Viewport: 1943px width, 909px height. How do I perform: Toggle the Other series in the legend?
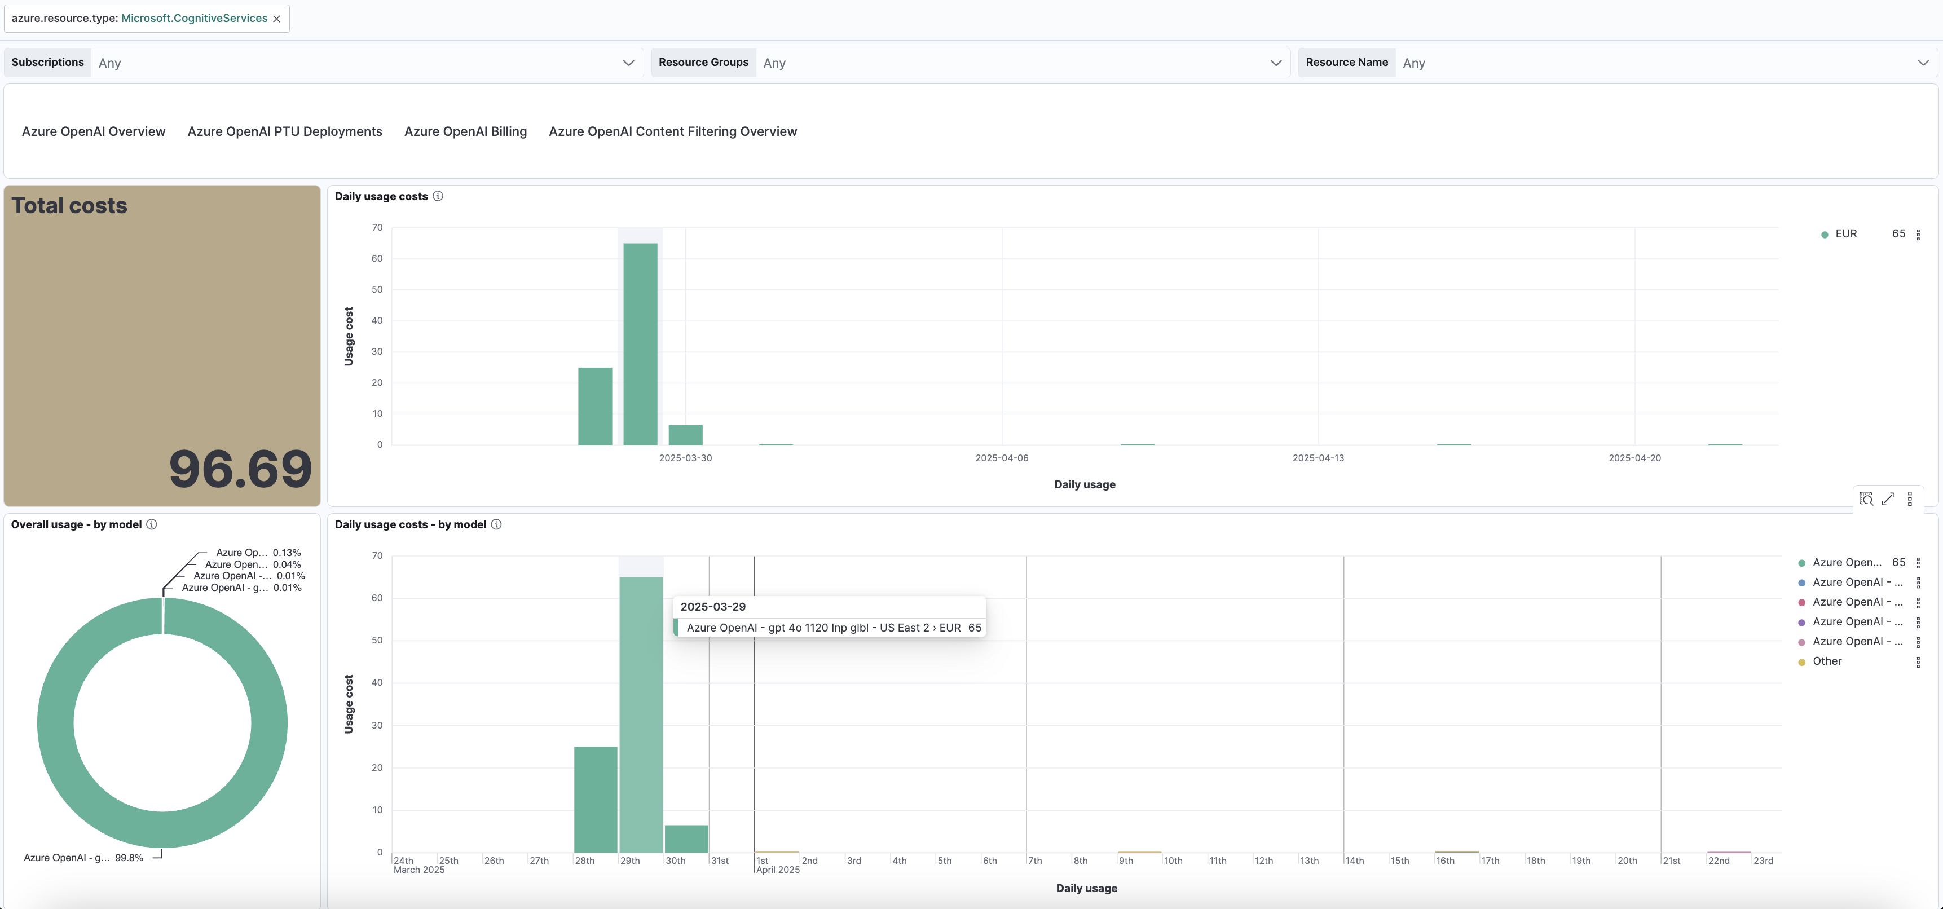tap(1826, 661)
